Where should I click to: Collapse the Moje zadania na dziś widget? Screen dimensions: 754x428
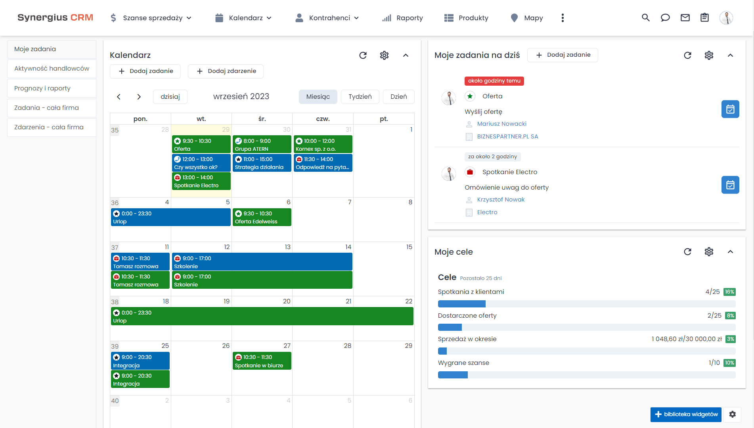[730, 56]
